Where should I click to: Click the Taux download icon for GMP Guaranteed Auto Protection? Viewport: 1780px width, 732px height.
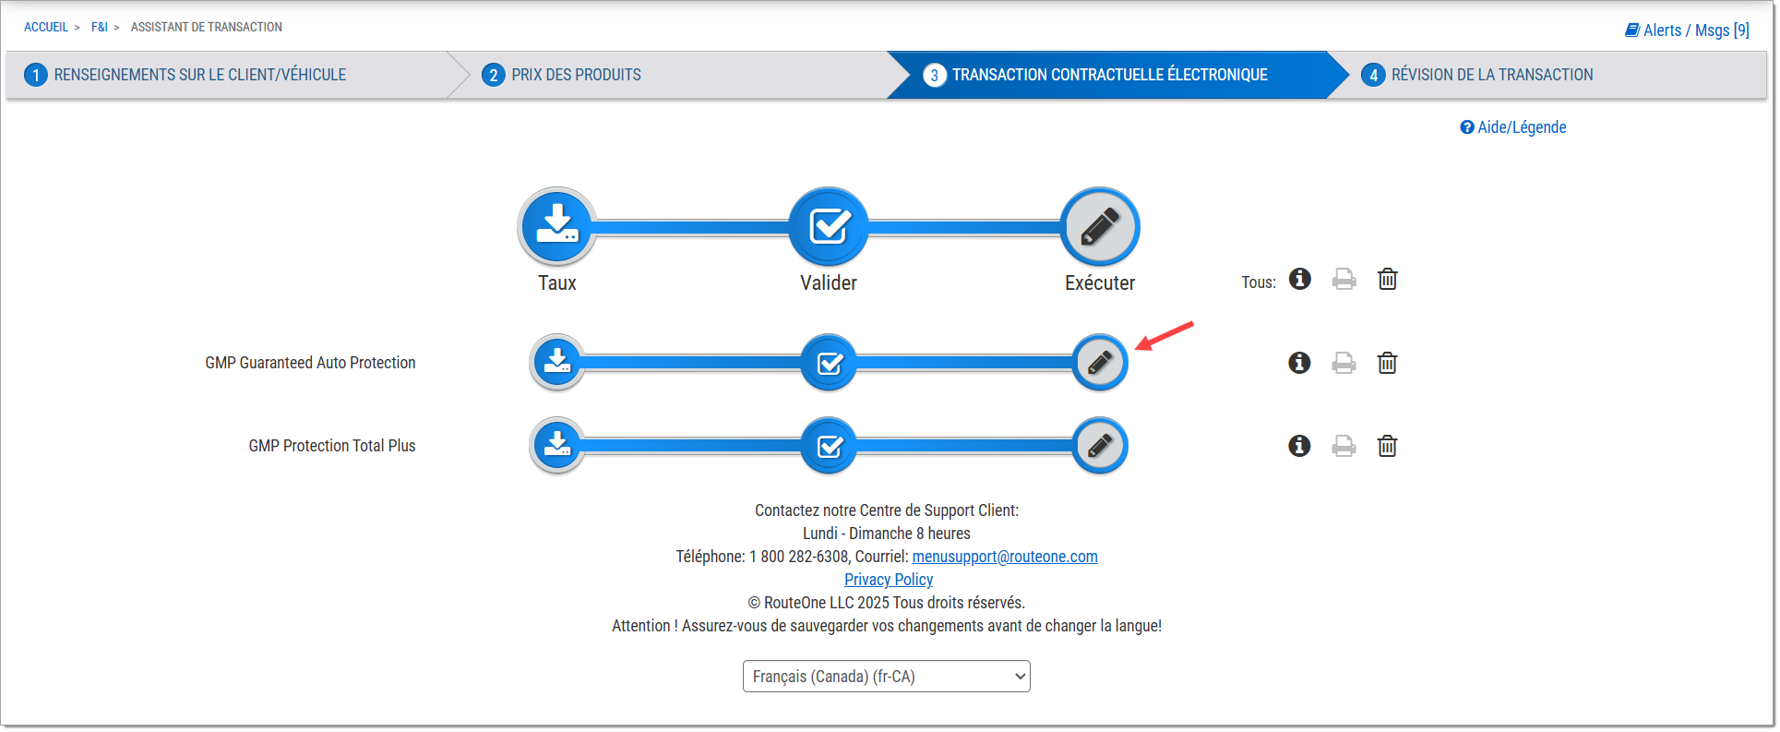(556, 363)
